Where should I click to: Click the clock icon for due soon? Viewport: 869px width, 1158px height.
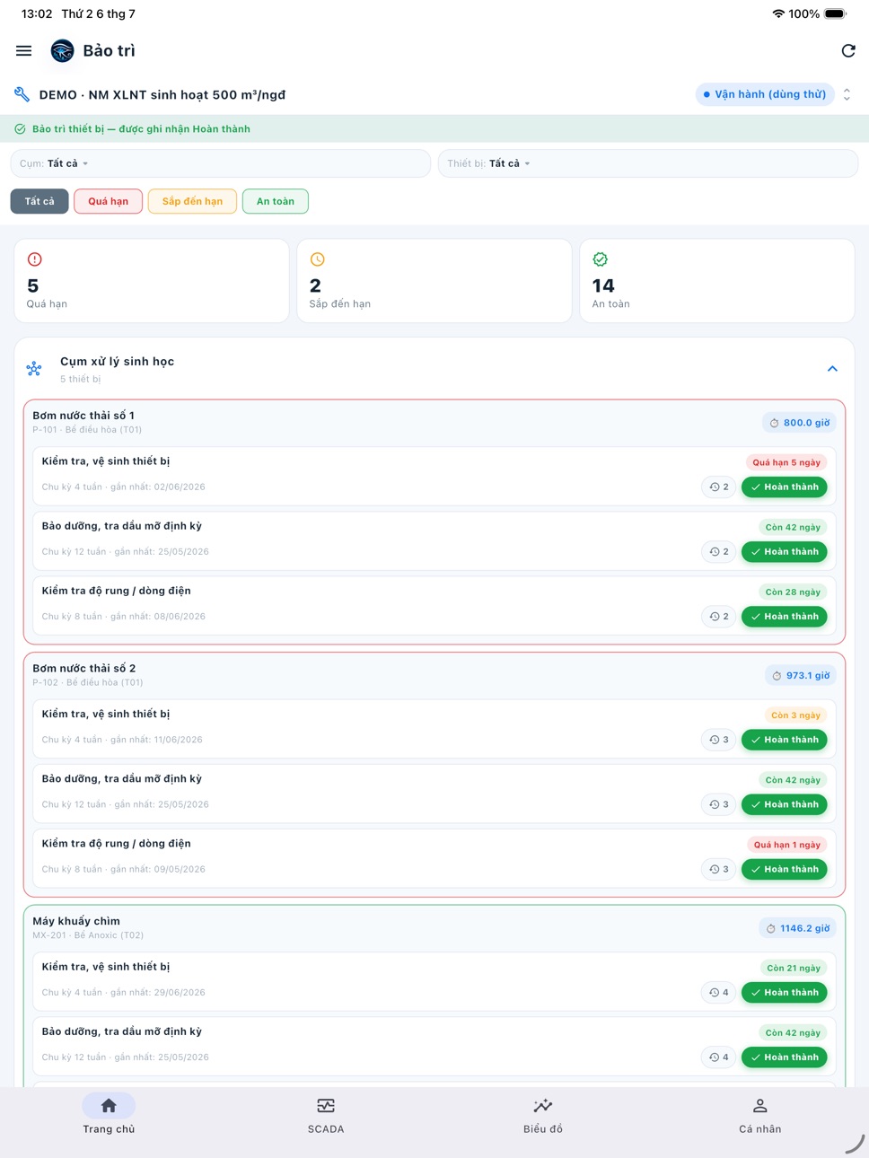click(x=318, y=259)
